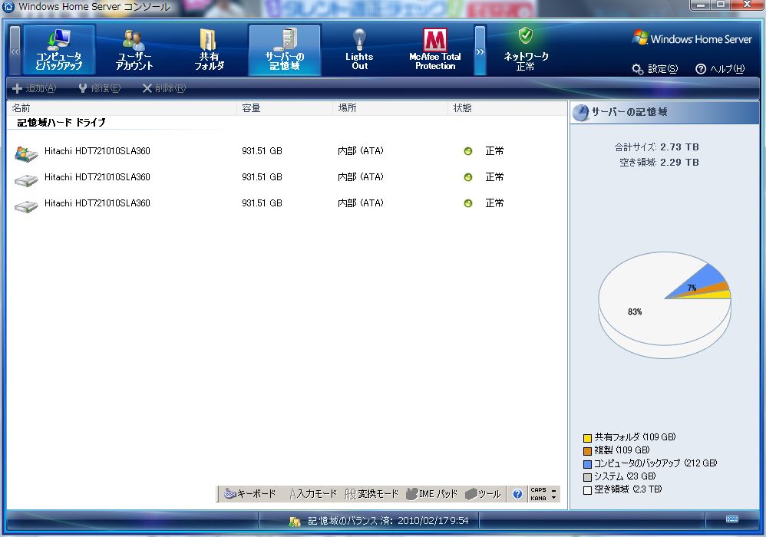
Task: Click the 記憶域ハード ドライブ group heading
Action: [61, 123]
